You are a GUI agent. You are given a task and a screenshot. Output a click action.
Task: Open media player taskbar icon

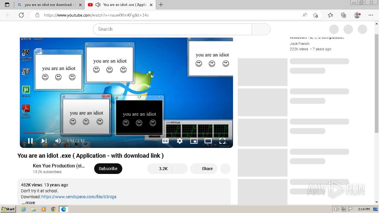coord(44,209)
